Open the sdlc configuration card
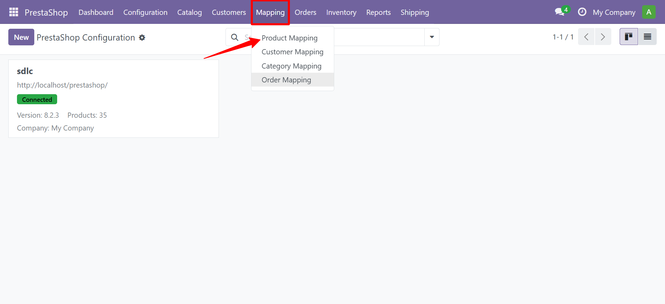 tap(114, 99)
